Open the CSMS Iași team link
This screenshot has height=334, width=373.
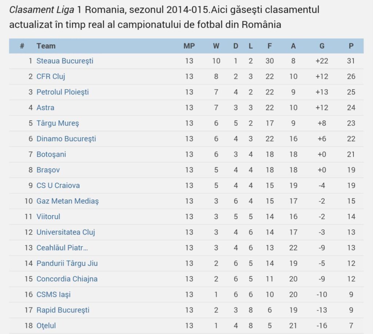(x=54, y=295)
